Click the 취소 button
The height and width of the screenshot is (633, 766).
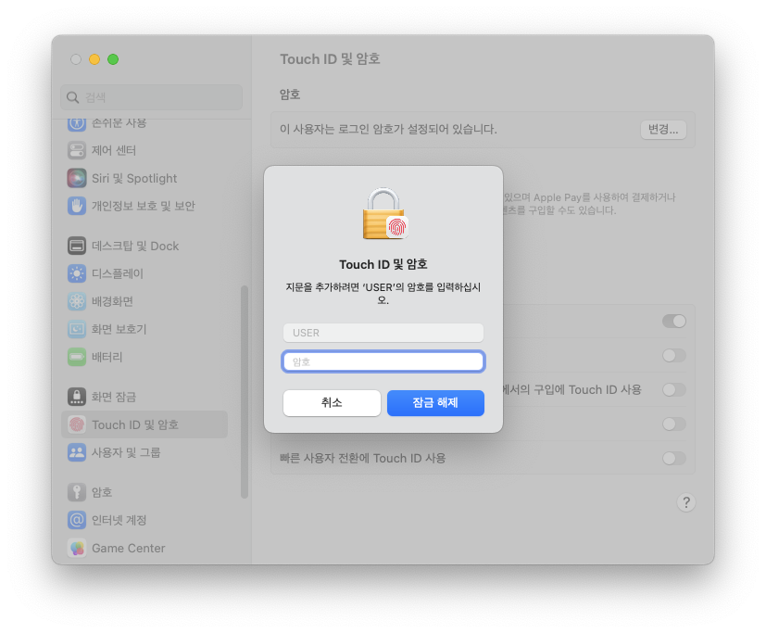(332, 403)
